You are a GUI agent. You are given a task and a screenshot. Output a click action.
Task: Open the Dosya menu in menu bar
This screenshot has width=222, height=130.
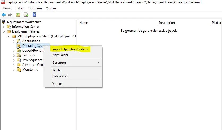[7, 8]
